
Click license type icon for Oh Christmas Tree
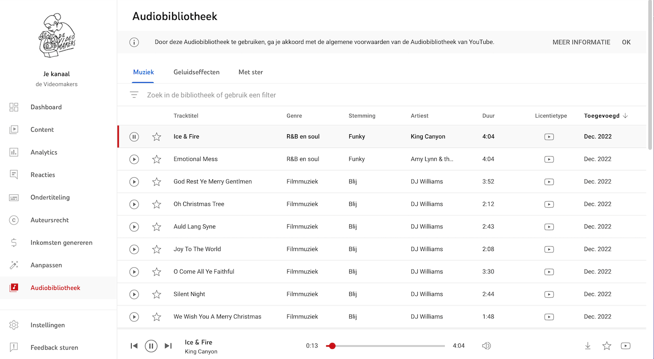pyautogui.click(x=549, y=204)
